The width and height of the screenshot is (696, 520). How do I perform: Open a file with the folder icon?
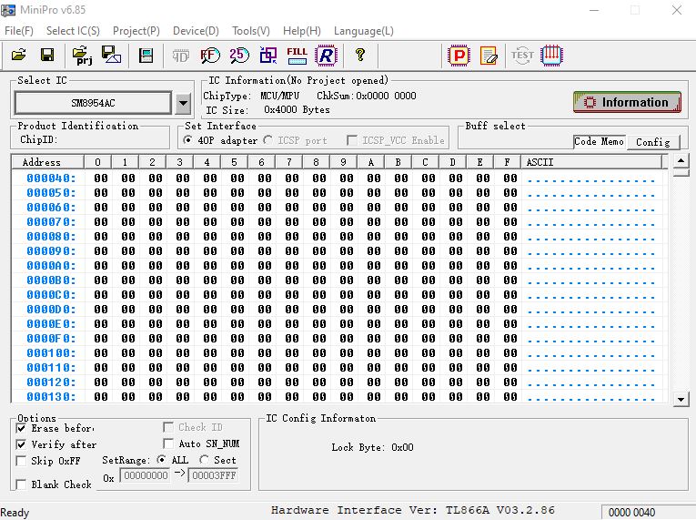click(18, 56)
